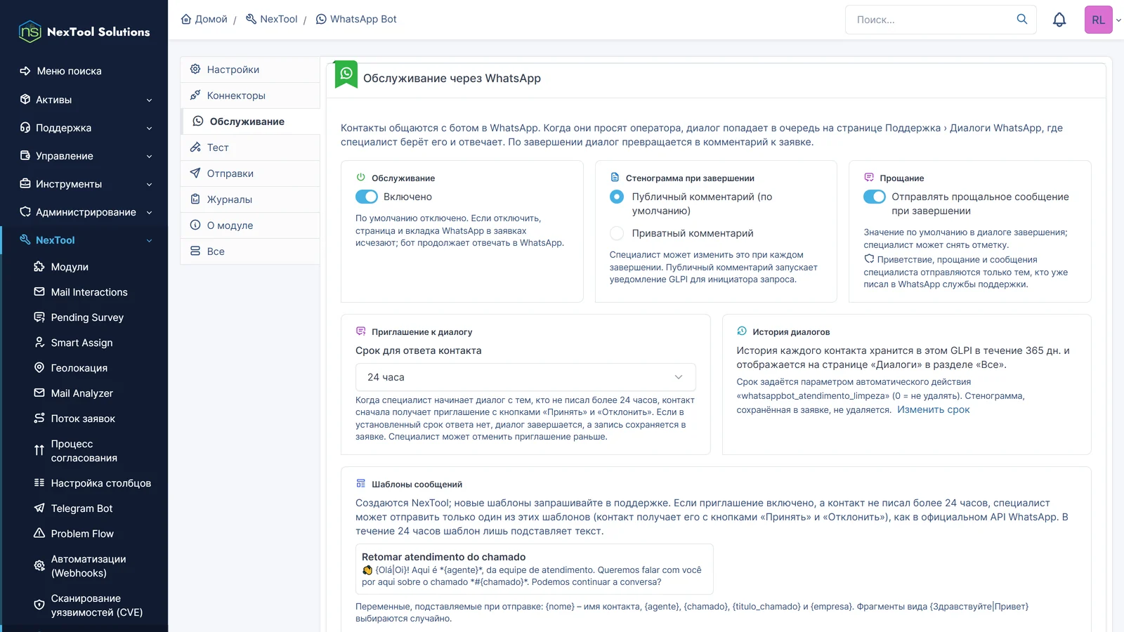Click the NexTool Solutions logo
Screen dimensions: 1124x632
(x=84, y=32)
